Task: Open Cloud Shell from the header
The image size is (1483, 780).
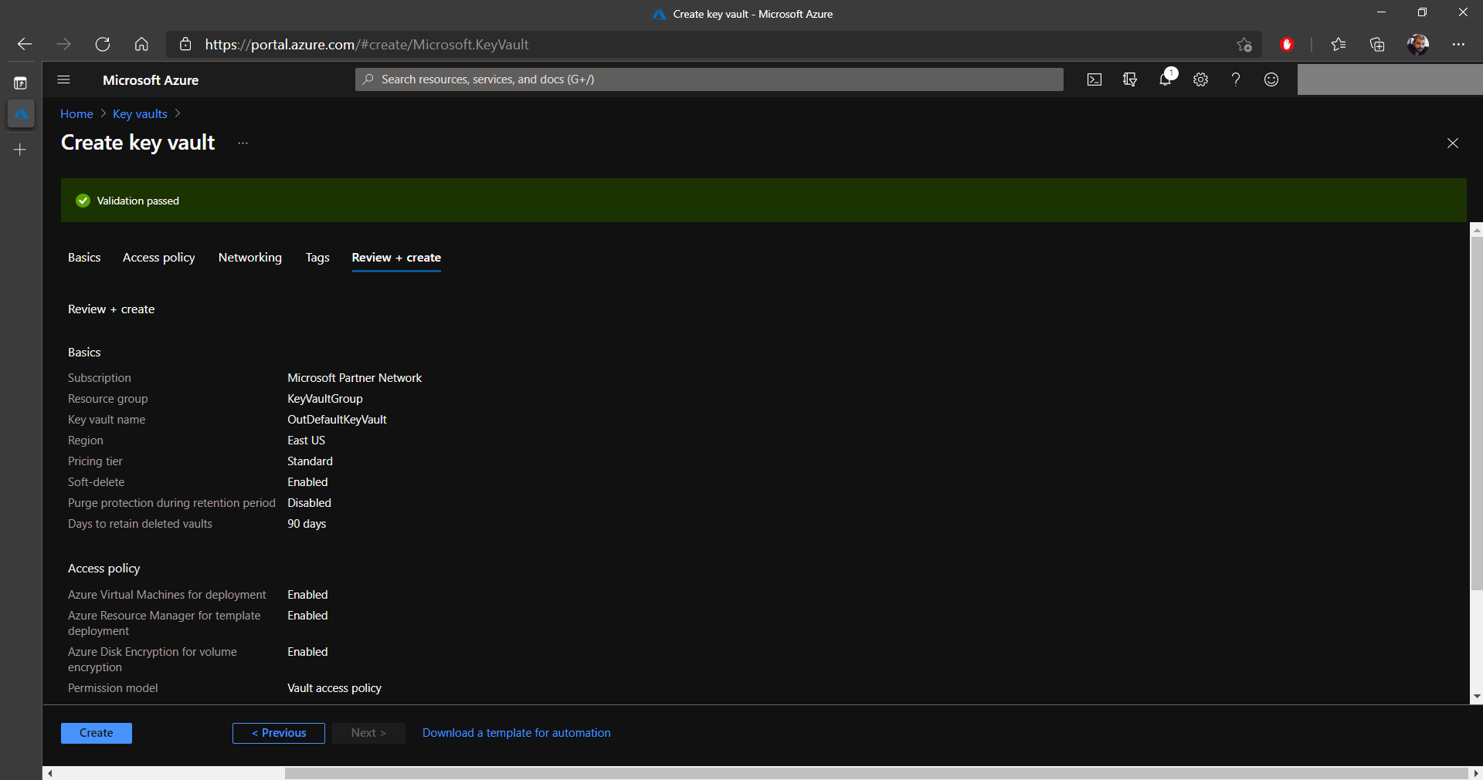Action: tap(1094, 79)
